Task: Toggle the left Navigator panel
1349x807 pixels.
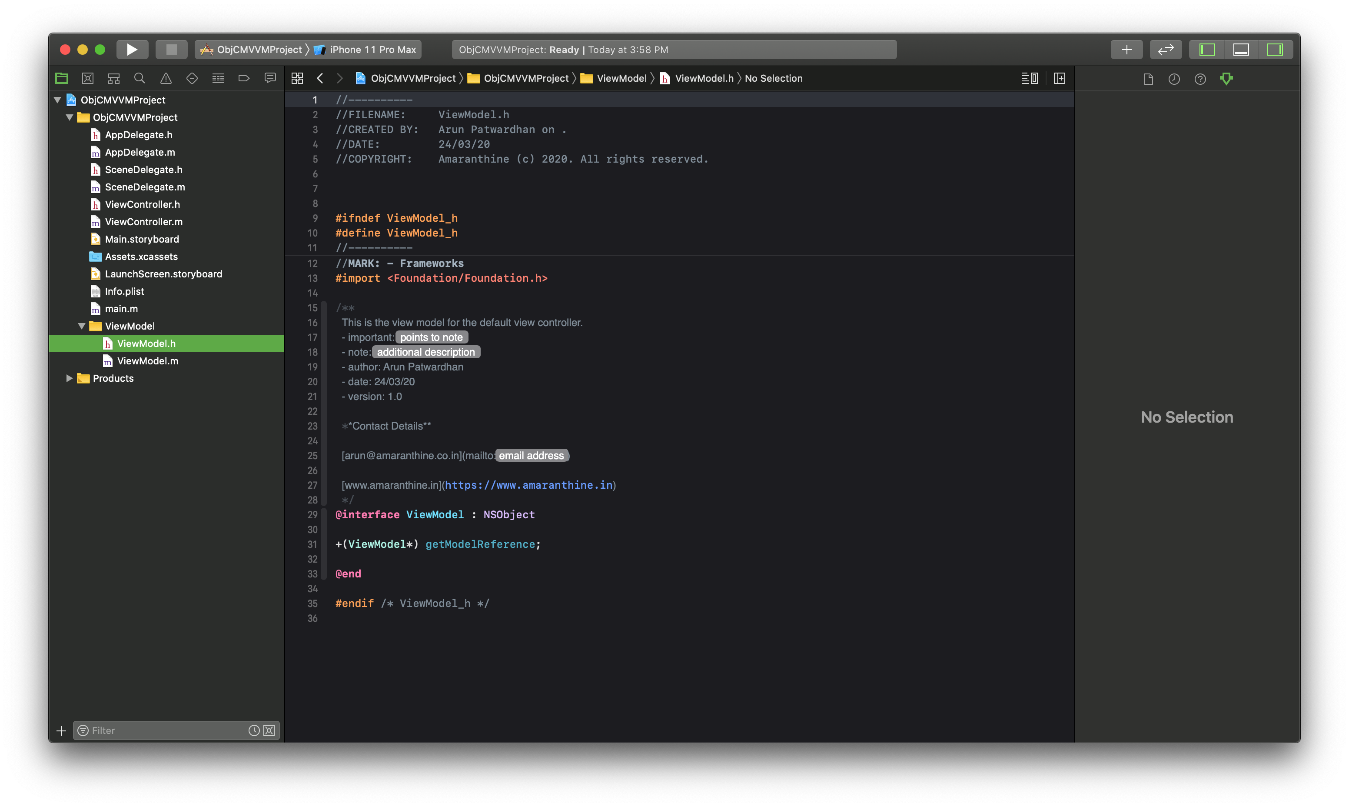Action: [1207, 50]
